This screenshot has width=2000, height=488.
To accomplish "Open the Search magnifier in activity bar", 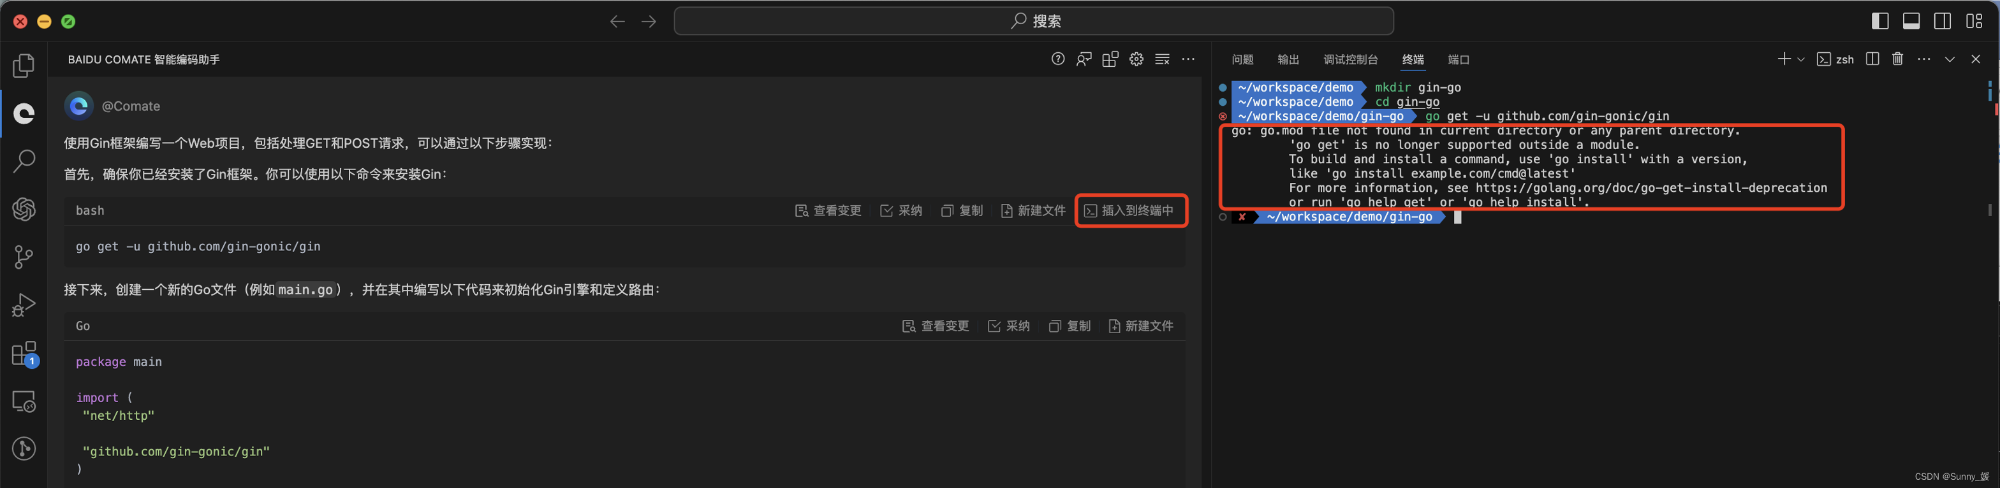I will coord(24,161).
